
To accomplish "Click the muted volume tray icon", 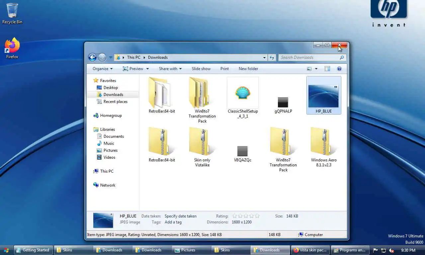I will point(391,250).
